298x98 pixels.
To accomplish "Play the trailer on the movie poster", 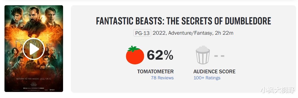I will 34,49.
